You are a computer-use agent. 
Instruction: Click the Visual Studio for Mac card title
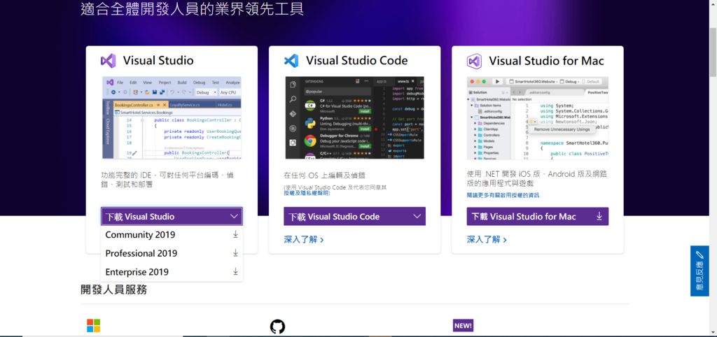(x=546, y=61)
